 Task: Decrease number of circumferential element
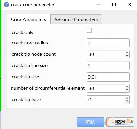[x=127, y=90]
